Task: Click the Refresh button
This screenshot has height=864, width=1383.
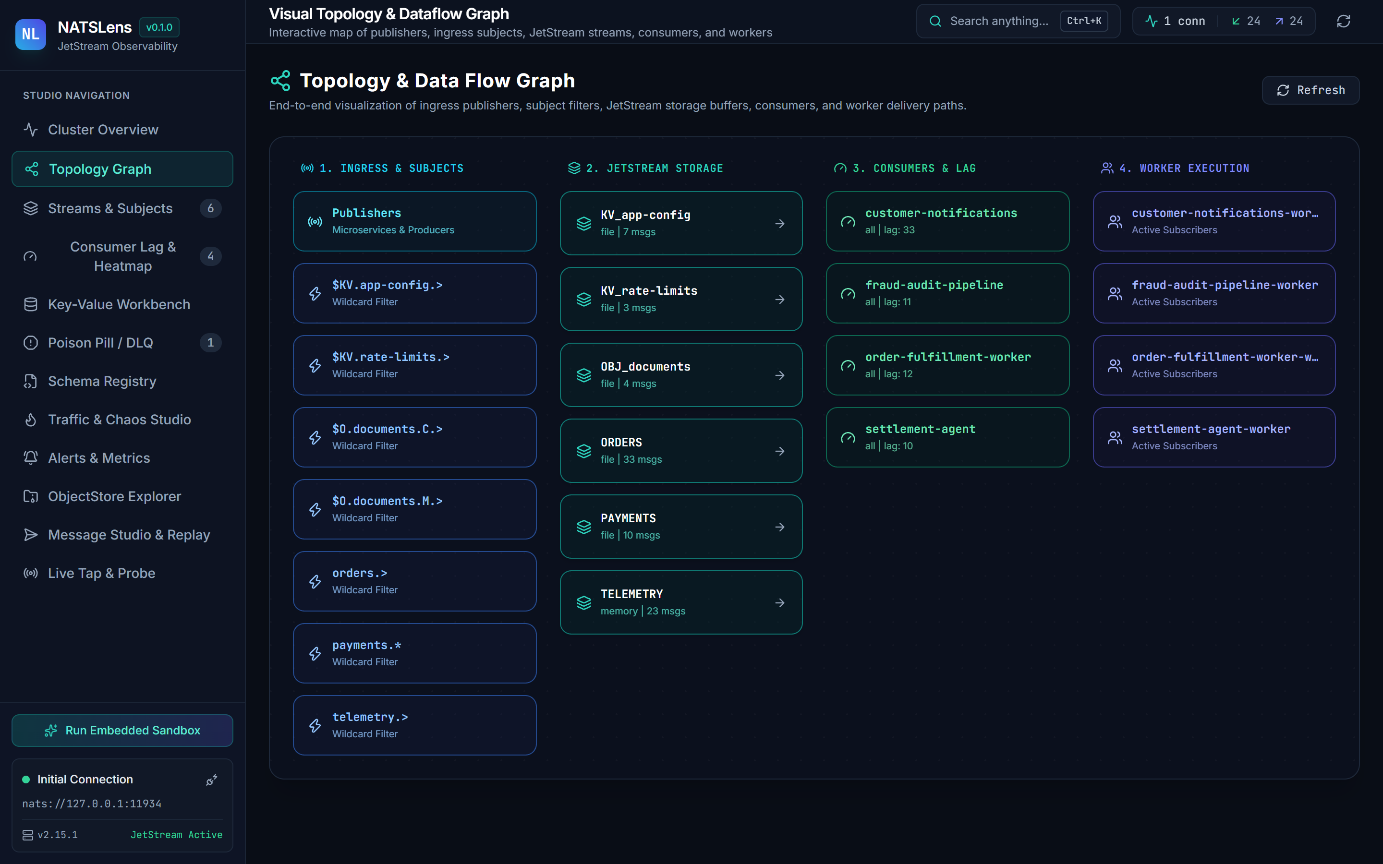Action: tap(1310, 90)
